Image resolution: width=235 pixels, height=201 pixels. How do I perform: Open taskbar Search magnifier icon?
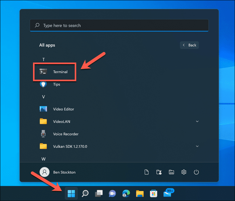85,193
